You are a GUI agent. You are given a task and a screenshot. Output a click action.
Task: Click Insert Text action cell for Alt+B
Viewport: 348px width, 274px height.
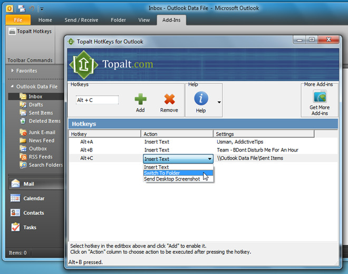click(x=157, y=150)
